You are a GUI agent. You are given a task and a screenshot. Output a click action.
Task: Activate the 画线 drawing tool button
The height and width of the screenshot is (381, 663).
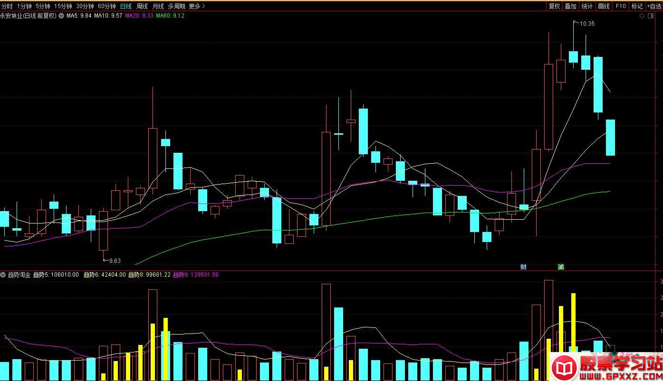[604, 6]
